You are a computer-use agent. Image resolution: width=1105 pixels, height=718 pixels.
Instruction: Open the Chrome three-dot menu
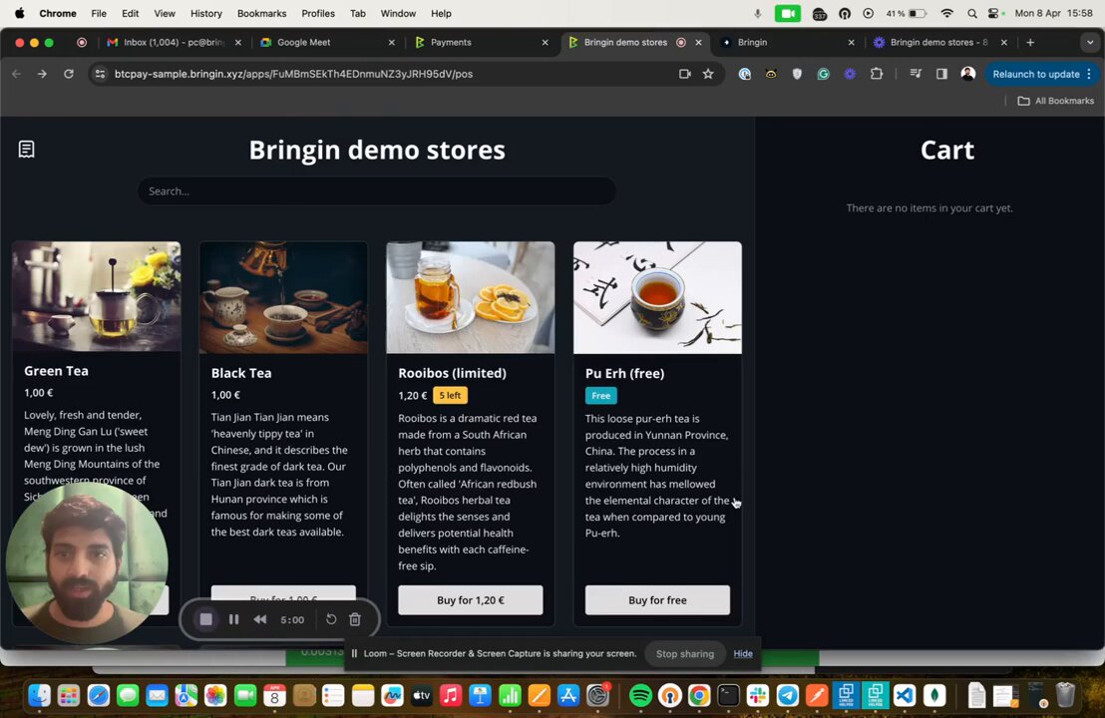pyautogui.click(x=1089, y=73)
